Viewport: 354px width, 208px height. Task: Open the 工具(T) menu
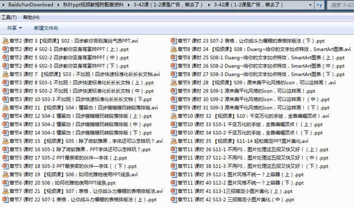[9, 17]
